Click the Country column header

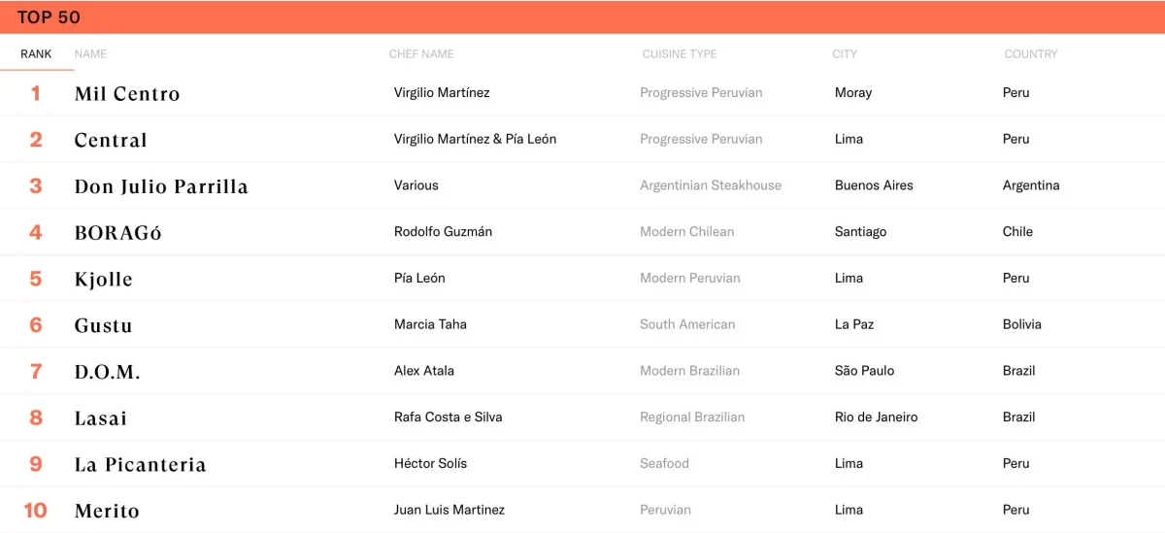point(1030,54)
